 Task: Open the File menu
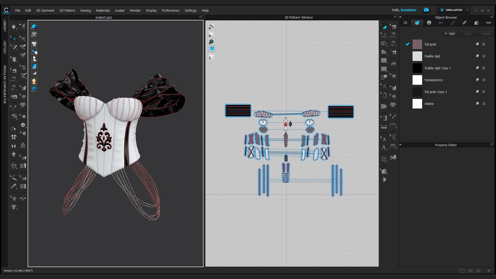tap(18, 10)
